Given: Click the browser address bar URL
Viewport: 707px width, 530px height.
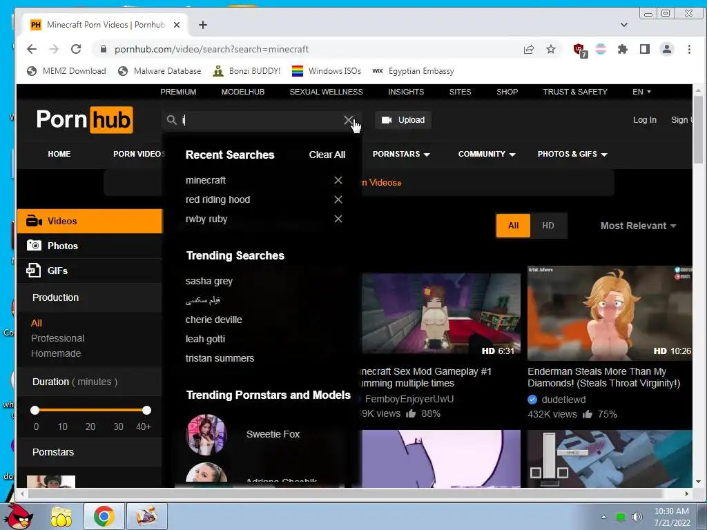Looking at the screenshot, I should [x=211, y=49].
